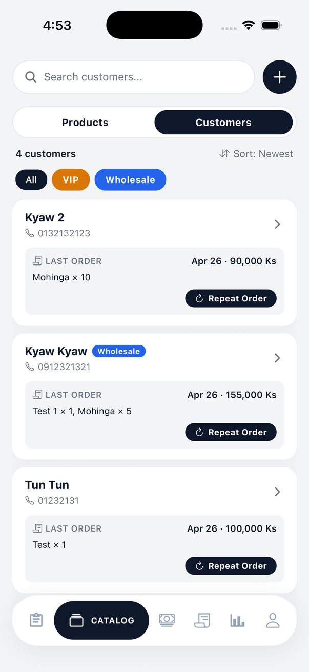Expand Tun Tun's customer entry chevron
The height and width of the screenshot is (672, 309).
pos(277,492)
